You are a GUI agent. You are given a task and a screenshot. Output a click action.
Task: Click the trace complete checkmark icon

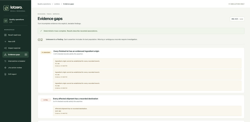[41, 31]
